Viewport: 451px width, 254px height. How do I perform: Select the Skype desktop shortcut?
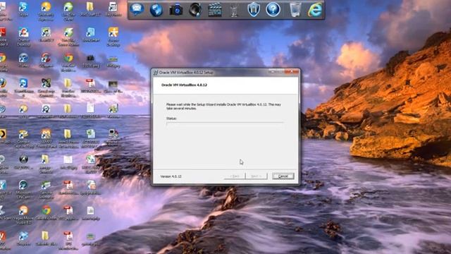(23, 9)
